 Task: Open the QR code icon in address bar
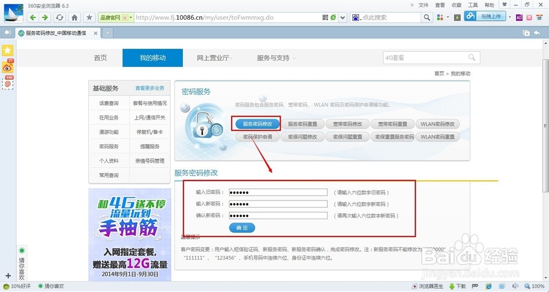325,17
